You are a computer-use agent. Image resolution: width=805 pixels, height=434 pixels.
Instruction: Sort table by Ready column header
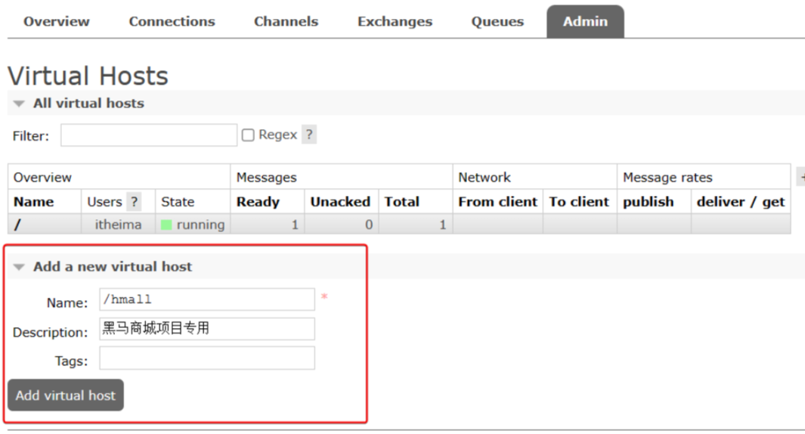258,202
